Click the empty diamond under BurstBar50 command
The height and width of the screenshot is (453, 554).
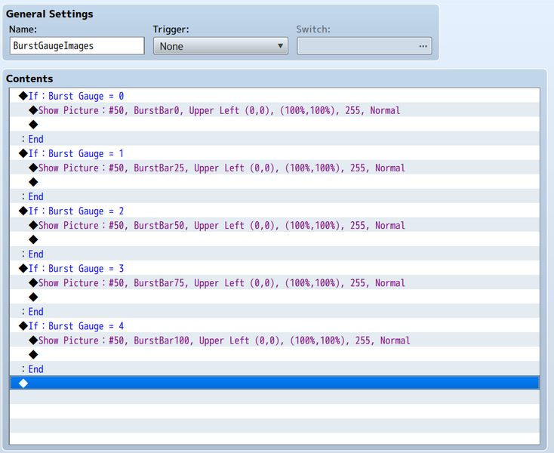click(x=33, y=239)
